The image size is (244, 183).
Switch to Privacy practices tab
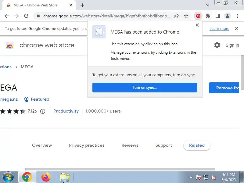(x=87, y=145)
